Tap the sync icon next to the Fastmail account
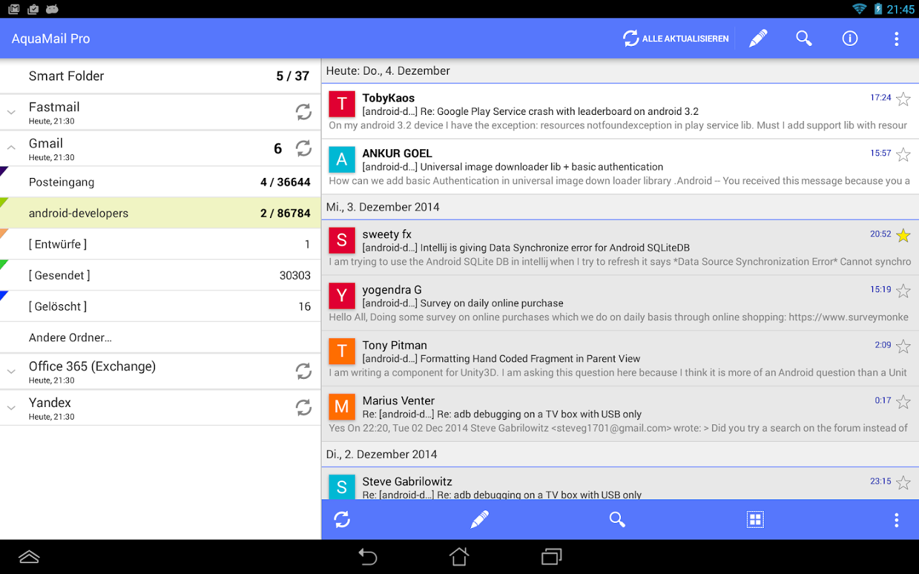The height and width of the screenshot is (574, 919). pos(304,112)
